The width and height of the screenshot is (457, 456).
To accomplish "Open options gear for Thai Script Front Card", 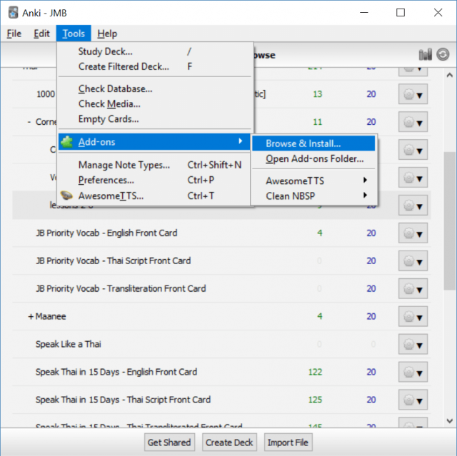I will point(413,260).
